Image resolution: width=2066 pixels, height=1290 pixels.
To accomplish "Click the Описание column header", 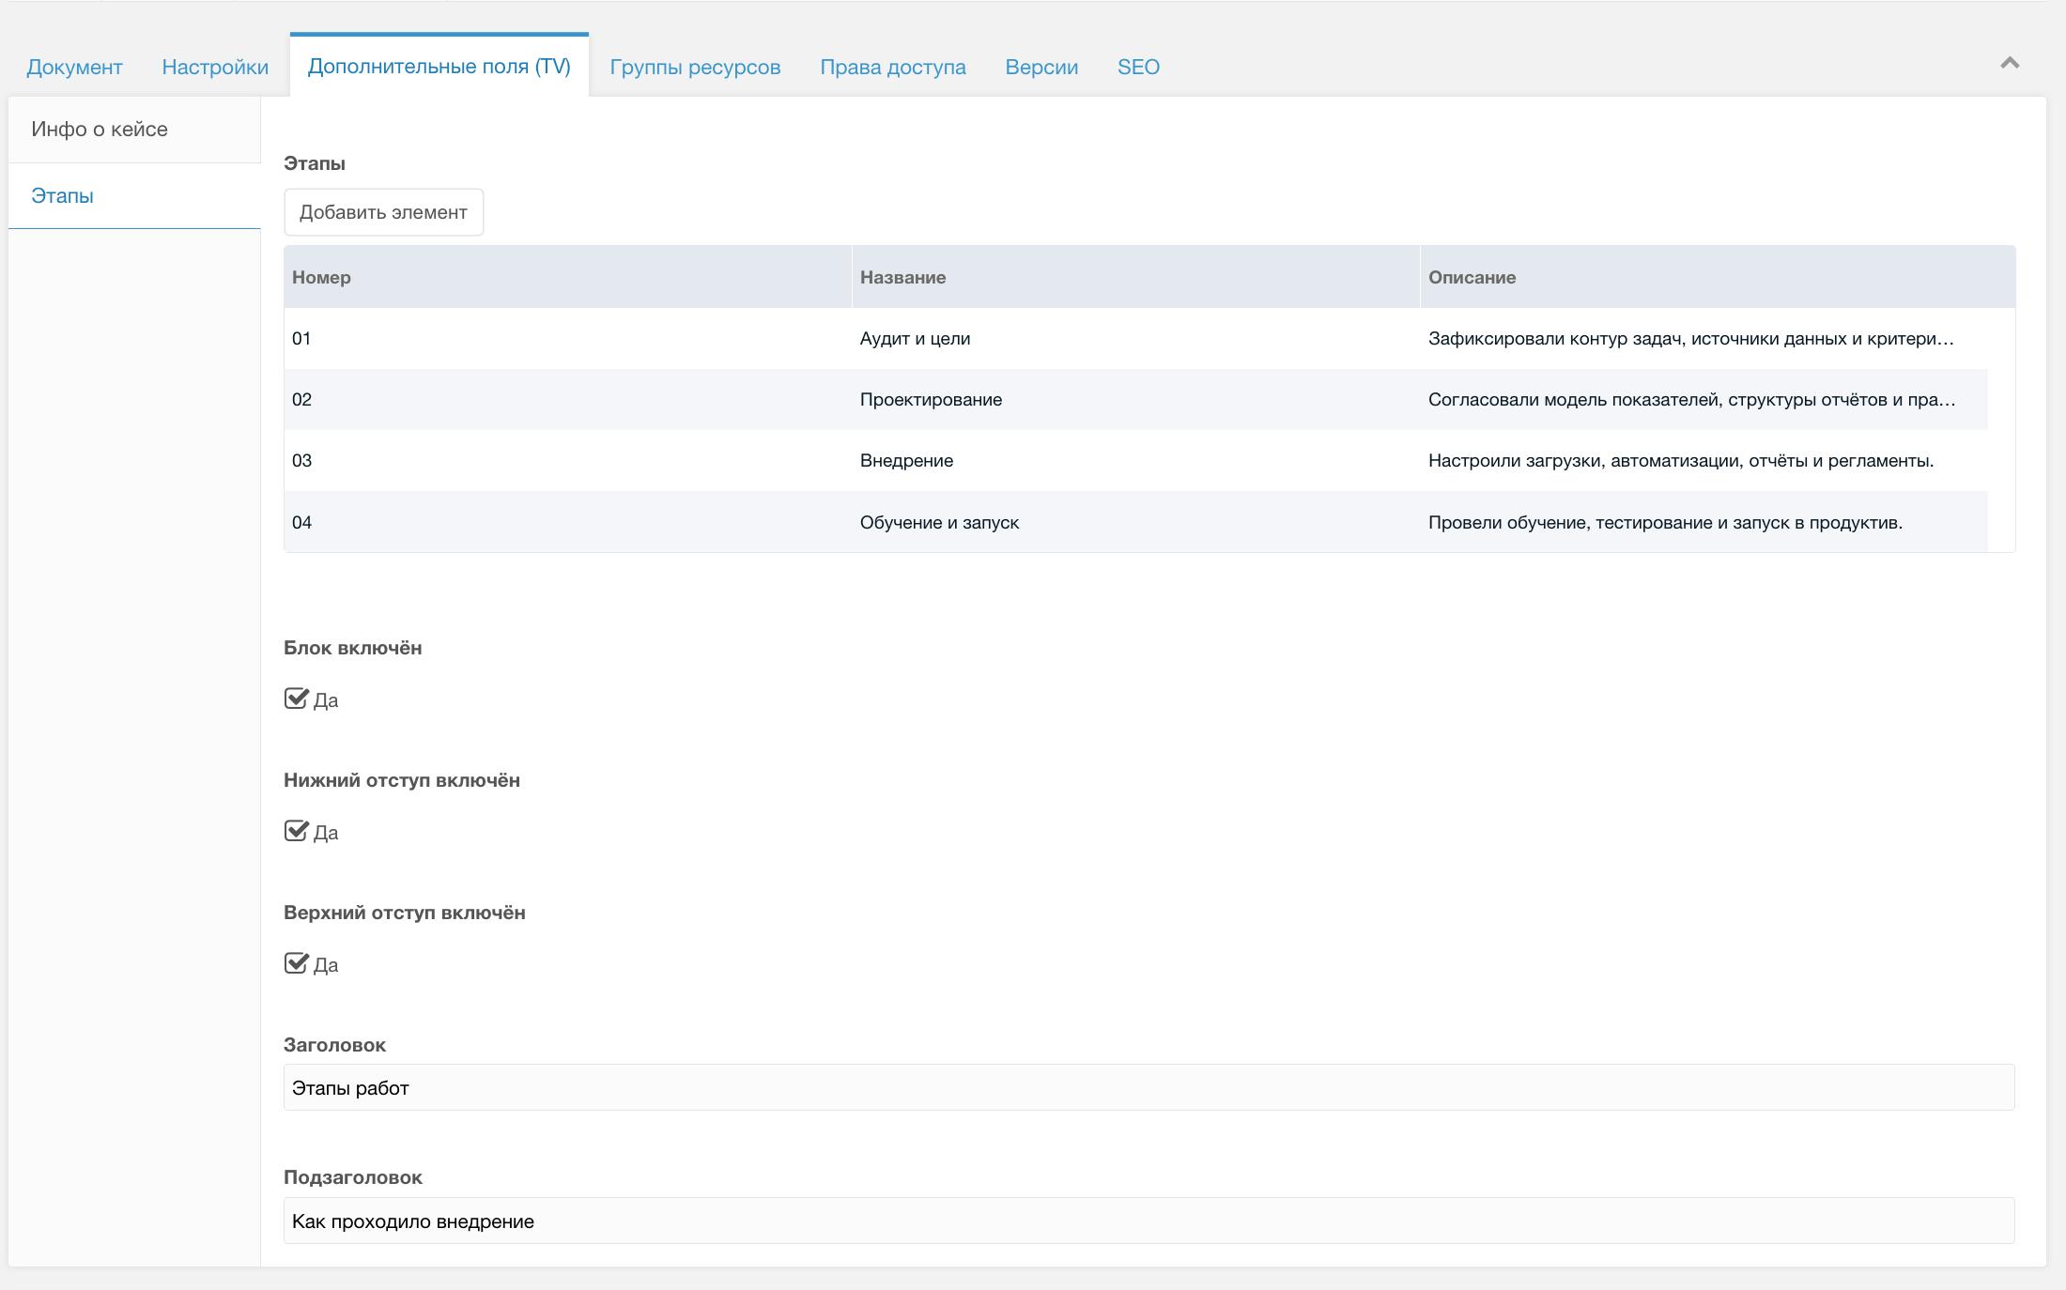I will pos(1472,277).
